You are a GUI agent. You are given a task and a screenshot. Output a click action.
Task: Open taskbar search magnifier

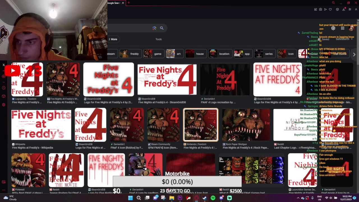139,198
